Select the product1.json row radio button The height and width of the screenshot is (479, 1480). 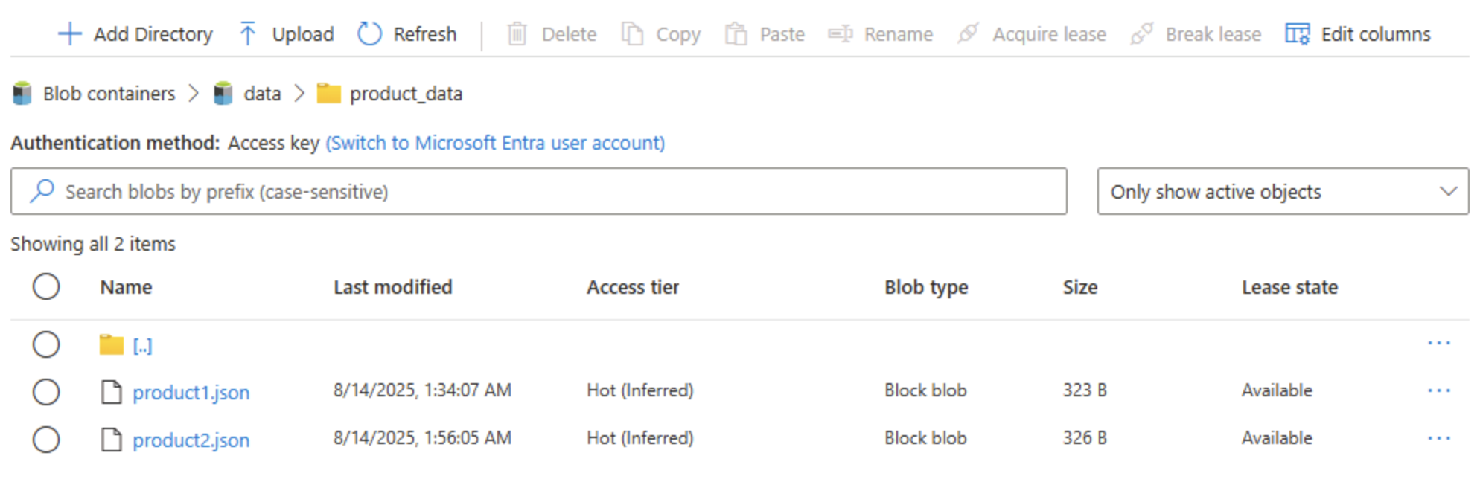click(46, 392)
